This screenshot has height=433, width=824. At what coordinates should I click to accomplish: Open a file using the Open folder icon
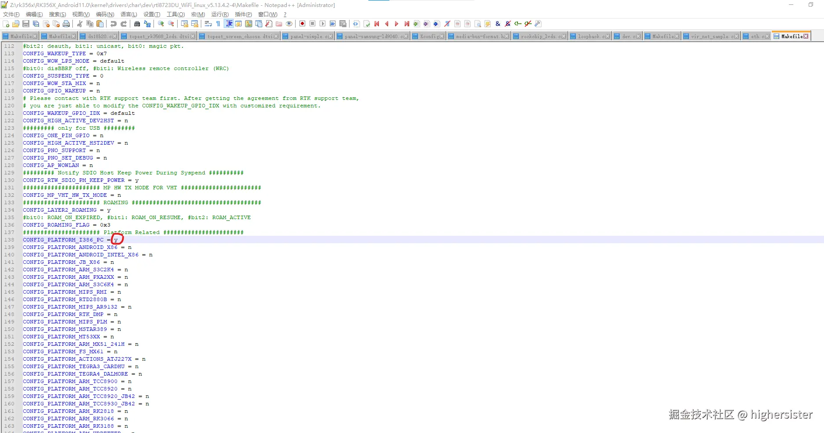16,24
